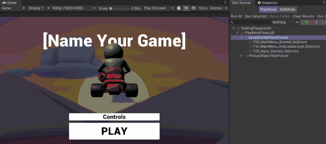The image size is (326, 144).
Task: Click Rerun Failed button
Action: point(280,16)
